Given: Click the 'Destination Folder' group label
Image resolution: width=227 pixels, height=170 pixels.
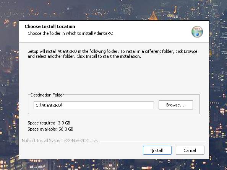Looking at the screenshot, I should 47,95.
